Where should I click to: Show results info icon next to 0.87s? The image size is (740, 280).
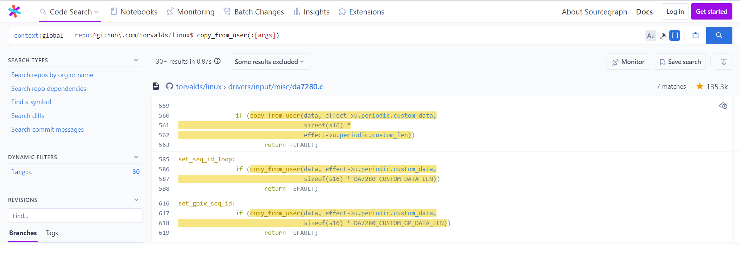(x=218, y=61)
